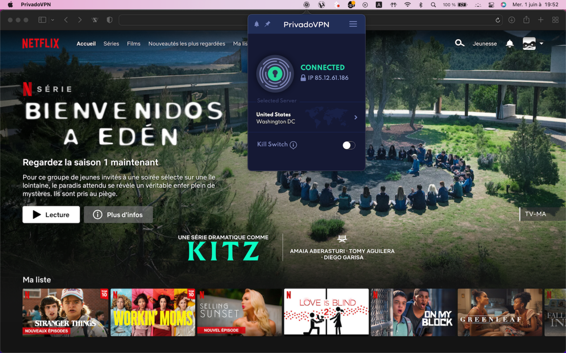Open the Stranger Things thumbnail

pyautogui.click(x=66, y=313)
